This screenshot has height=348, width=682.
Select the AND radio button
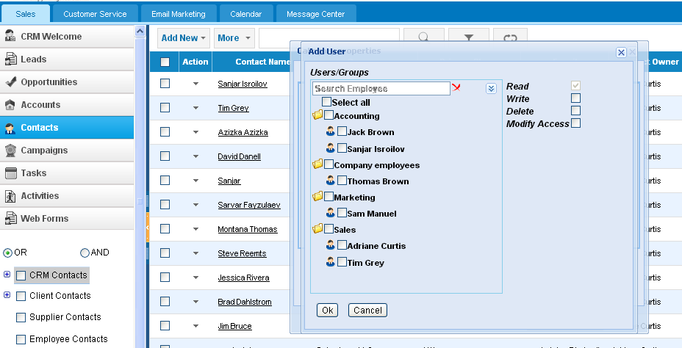tap(85, 253)
